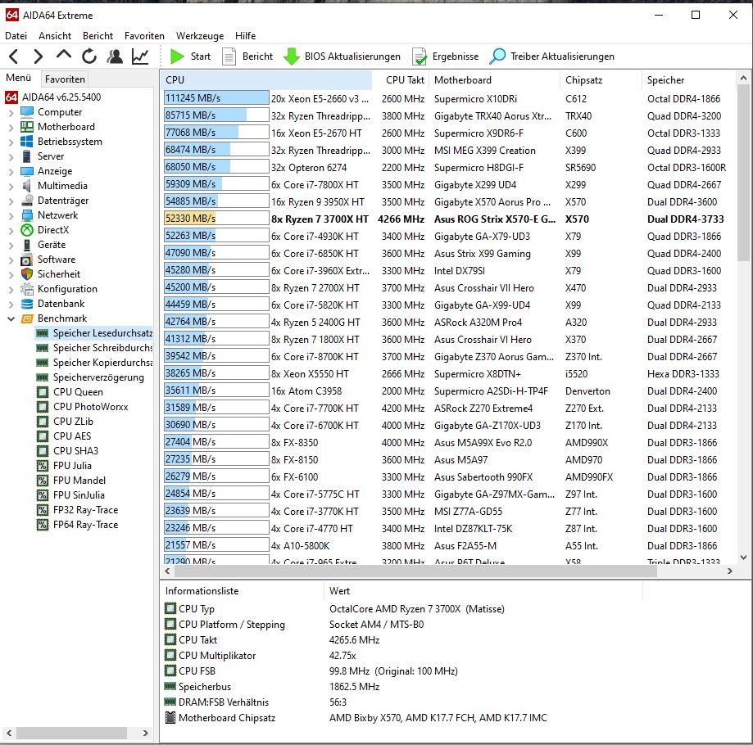
Task: Open the Ansicht menu
Action: point(55,35)
